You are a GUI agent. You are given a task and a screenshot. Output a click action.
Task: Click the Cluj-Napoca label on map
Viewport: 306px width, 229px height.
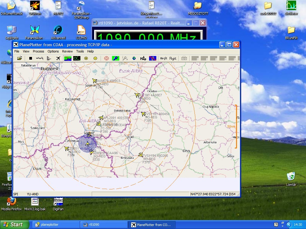coord(211,107)
